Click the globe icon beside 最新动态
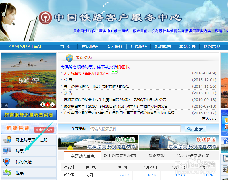The height and width of the screenshot is (180, 228). [69, 58]
